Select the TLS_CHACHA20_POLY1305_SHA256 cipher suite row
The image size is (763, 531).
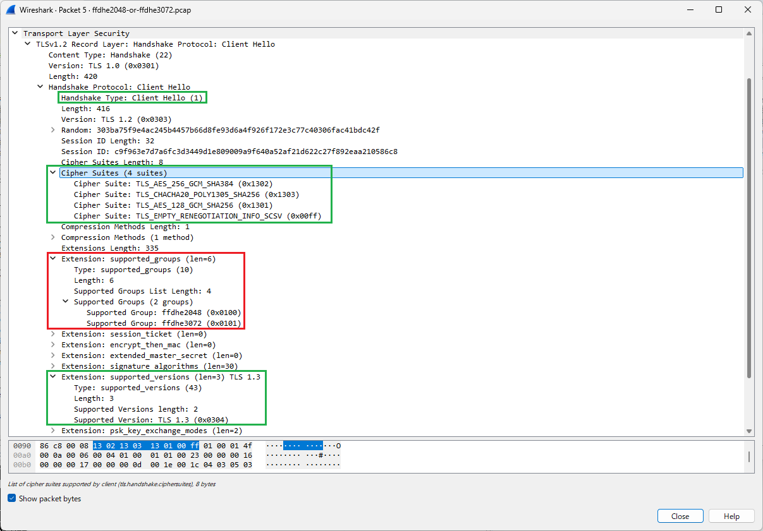pyautogui.click(x=186, y=194)
